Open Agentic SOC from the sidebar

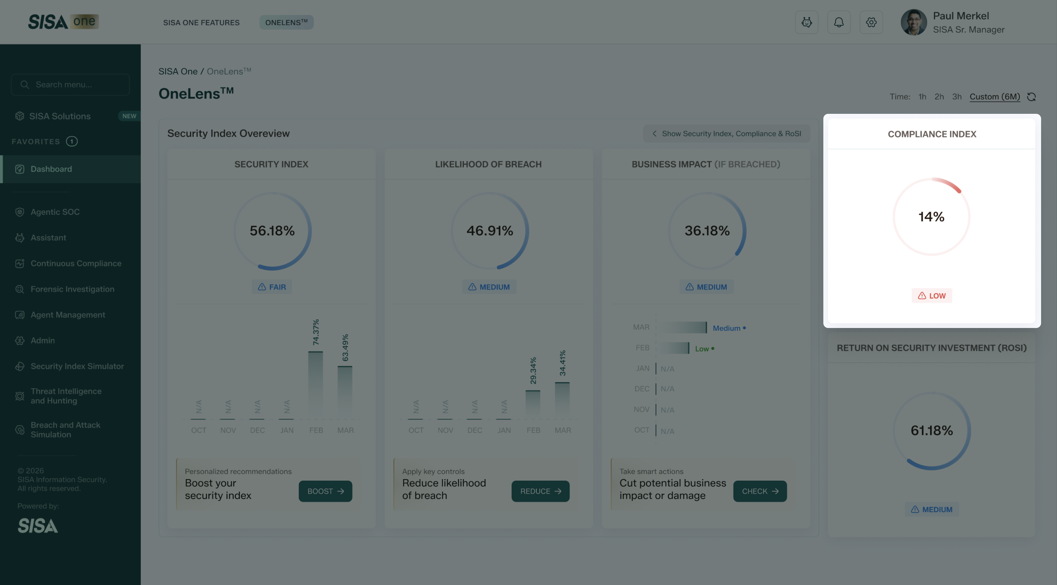click(55, 212)
